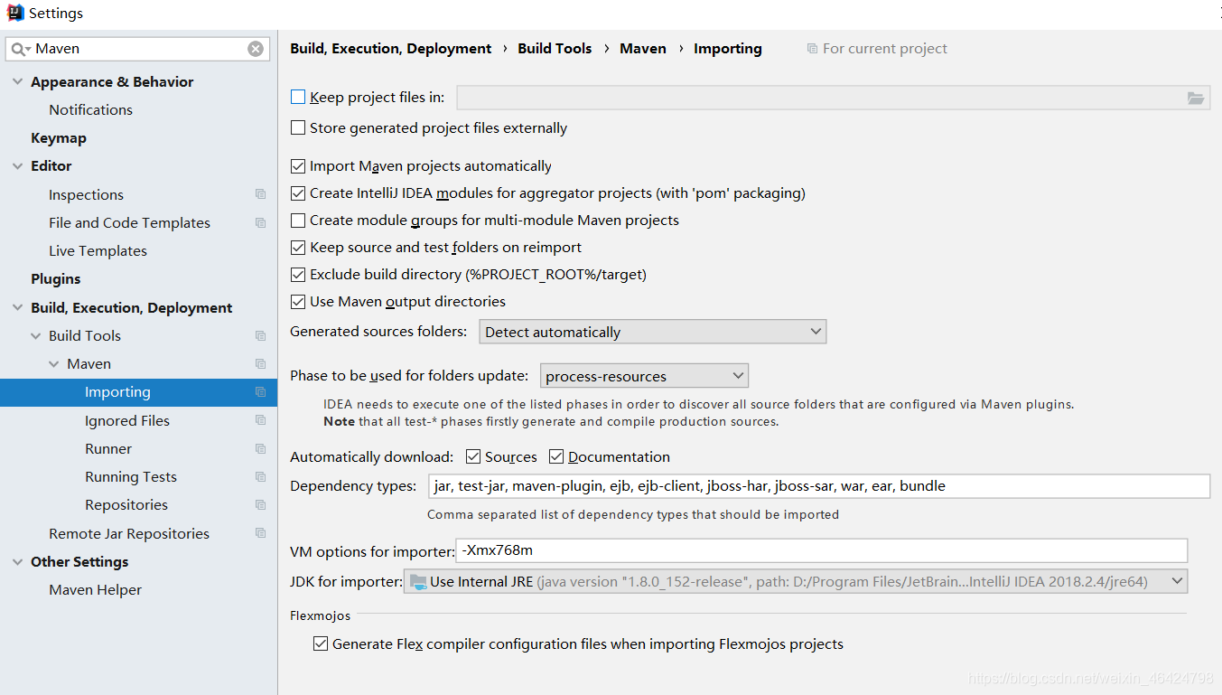Viewport: 1222px width, 695px height.
Task: Toggle Exclude build directory checkbox
Action: [298, 274]
